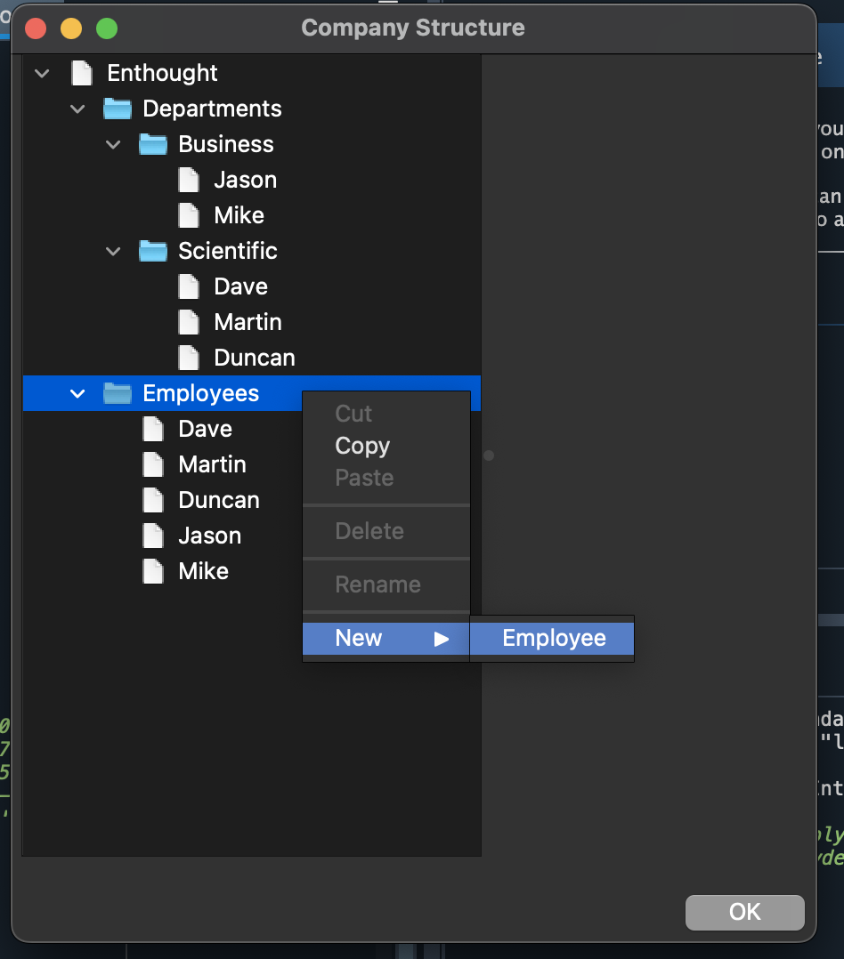Collapse the Enthought root node
Screen dimensions: 844x959
(41, 72)
